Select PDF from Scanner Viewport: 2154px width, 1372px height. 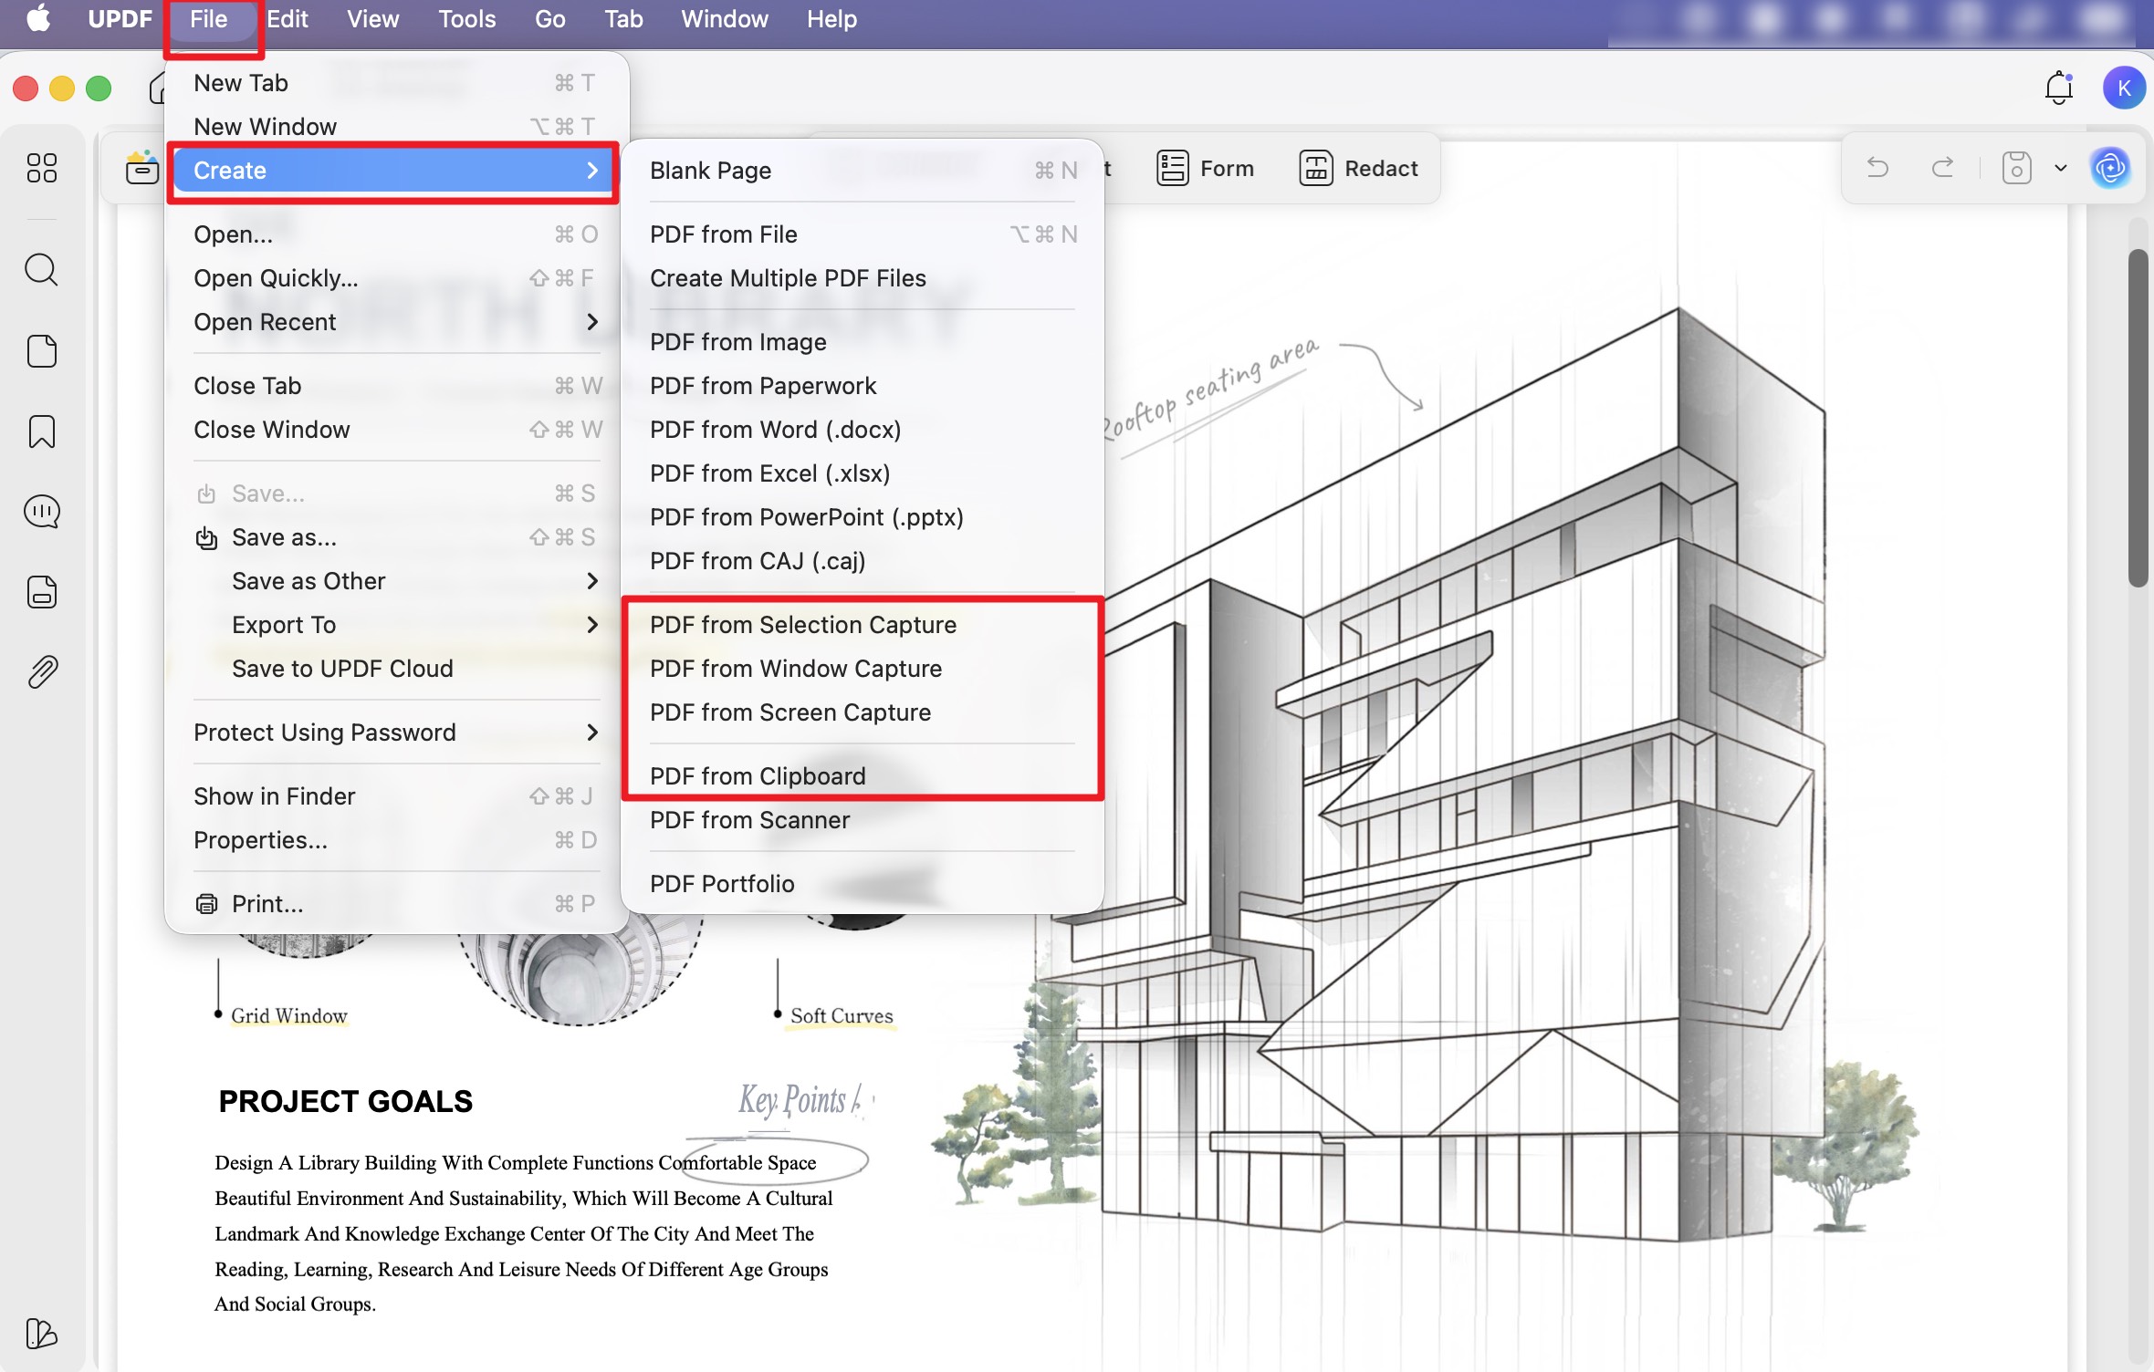point(863,820)
